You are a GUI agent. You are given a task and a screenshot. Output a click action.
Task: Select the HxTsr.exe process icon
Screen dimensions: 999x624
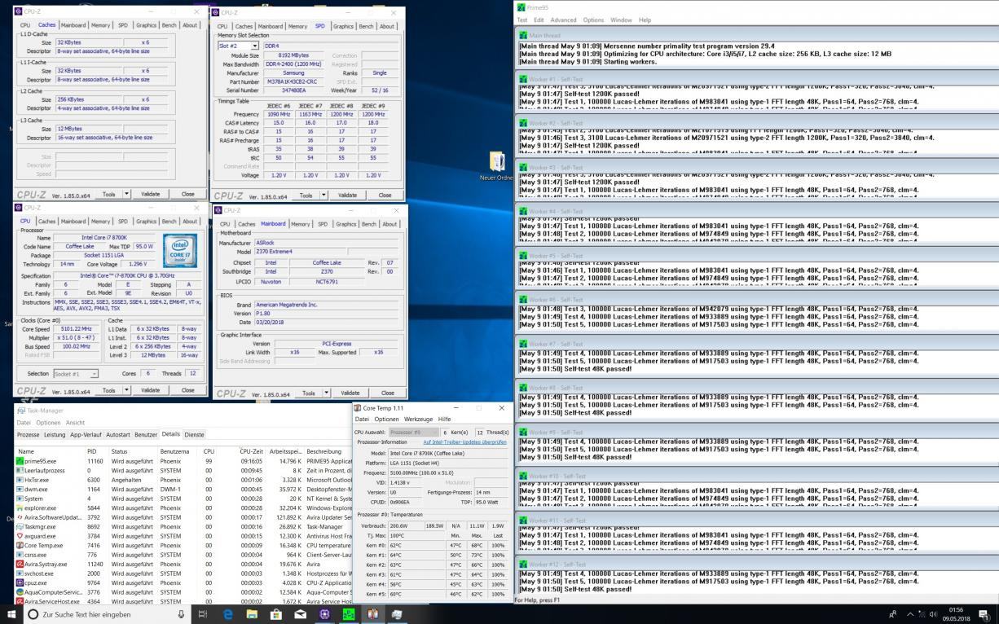20,480
